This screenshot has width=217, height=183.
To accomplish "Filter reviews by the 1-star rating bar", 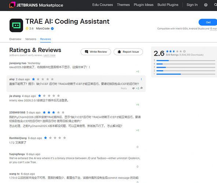I will pos(184,74).
